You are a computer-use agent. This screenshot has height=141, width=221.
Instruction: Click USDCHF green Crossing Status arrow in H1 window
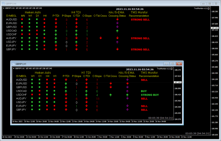[127, 95]
